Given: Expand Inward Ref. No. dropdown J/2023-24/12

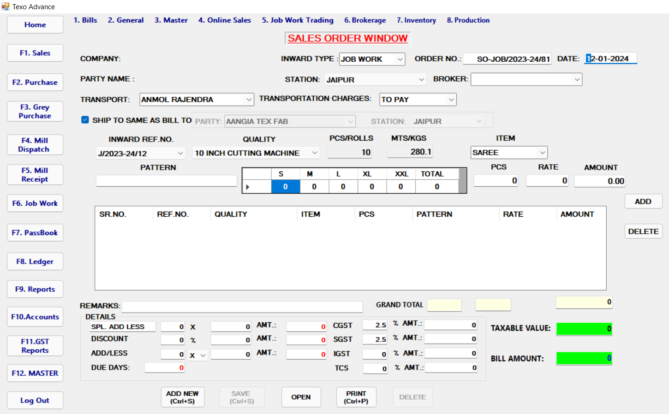Looking at the screenshot, I should [x=180, y=153].
